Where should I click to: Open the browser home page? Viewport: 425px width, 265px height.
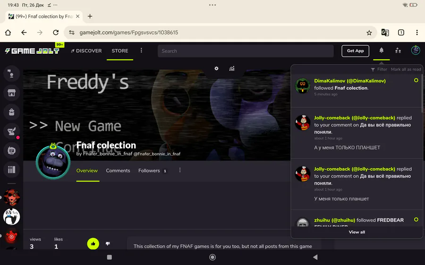coord(8,32)
